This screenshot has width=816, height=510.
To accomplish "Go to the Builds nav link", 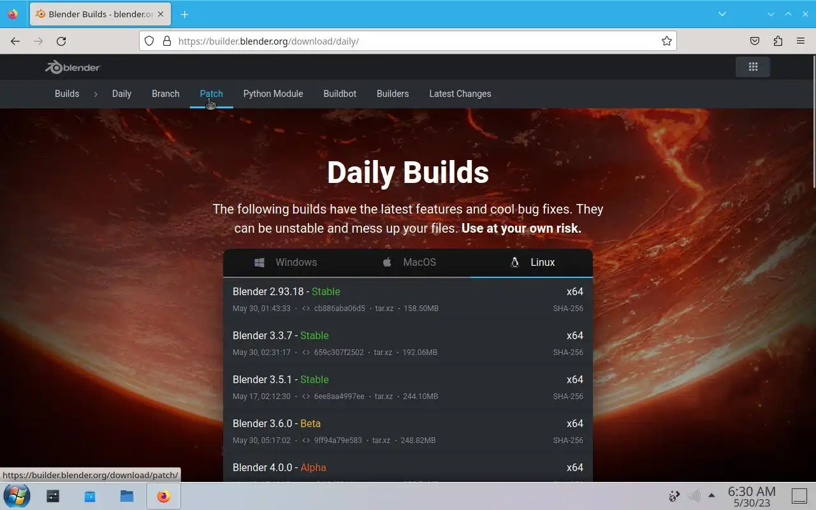I will coord(67,94).
